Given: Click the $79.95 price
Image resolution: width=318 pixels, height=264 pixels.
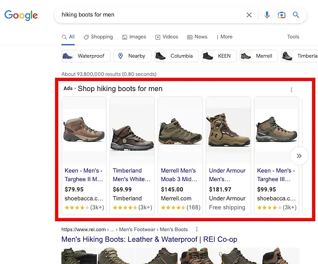Looking at the screenshot, I should point(74,189).
